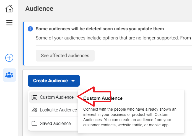Viewport: 192px width, 136px height.
Task: Click the blue info icon in notice
Action: [30, 29]
